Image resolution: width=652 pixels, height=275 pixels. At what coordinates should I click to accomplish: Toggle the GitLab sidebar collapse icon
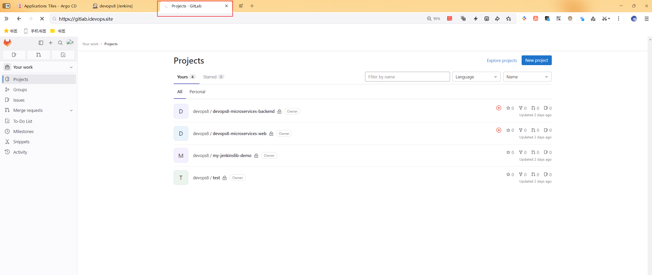41,43
